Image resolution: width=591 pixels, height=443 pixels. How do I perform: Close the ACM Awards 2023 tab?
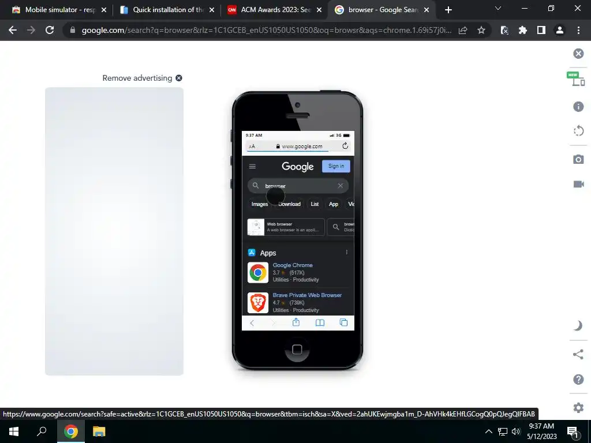pos(319,10)
